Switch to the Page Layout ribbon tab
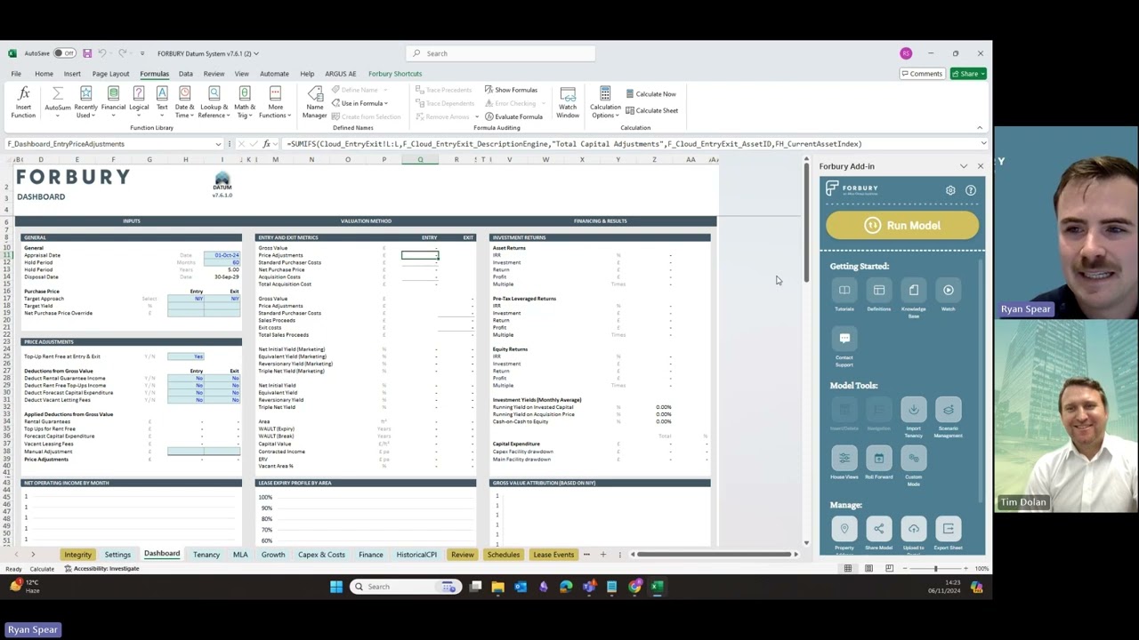 (110, 74)
